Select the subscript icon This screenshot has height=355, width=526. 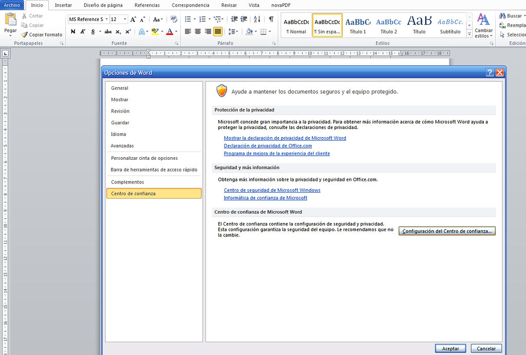coord(117,32)
